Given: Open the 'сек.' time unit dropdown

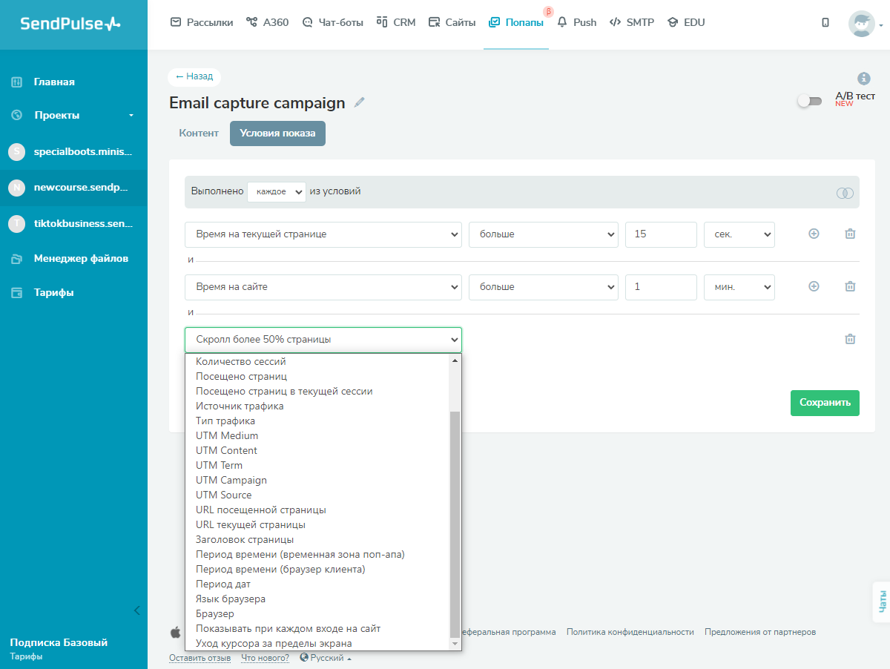Looking at the screenshot, I should click(739, 234).
